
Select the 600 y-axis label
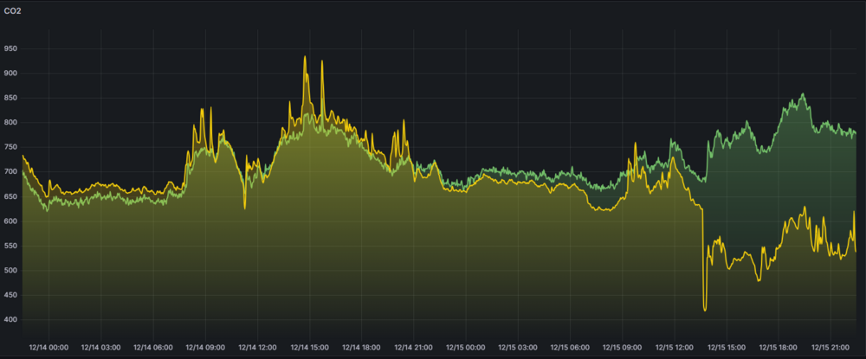[10, 221]
